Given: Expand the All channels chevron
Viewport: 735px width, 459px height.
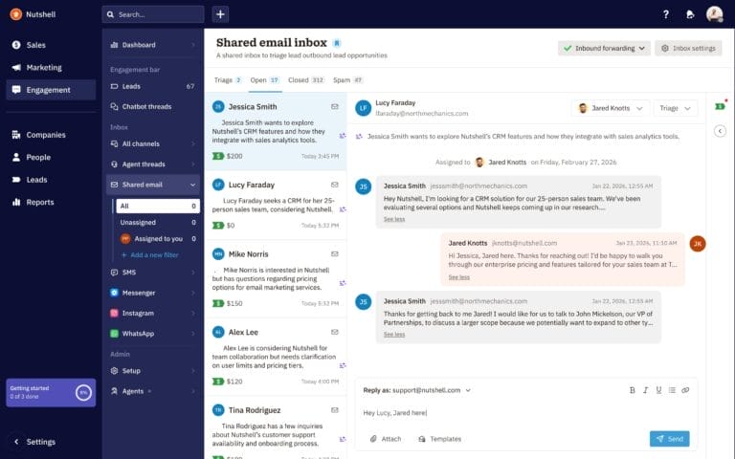Looking at the screenshot, I should [x=192, y=143].
